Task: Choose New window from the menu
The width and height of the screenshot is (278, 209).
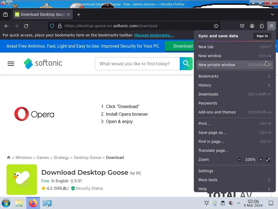Action: 235,56
